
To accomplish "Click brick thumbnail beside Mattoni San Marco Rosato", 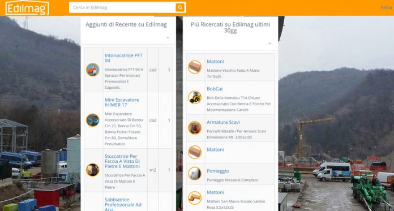I will pyautogui.click(x=195, y=198).
